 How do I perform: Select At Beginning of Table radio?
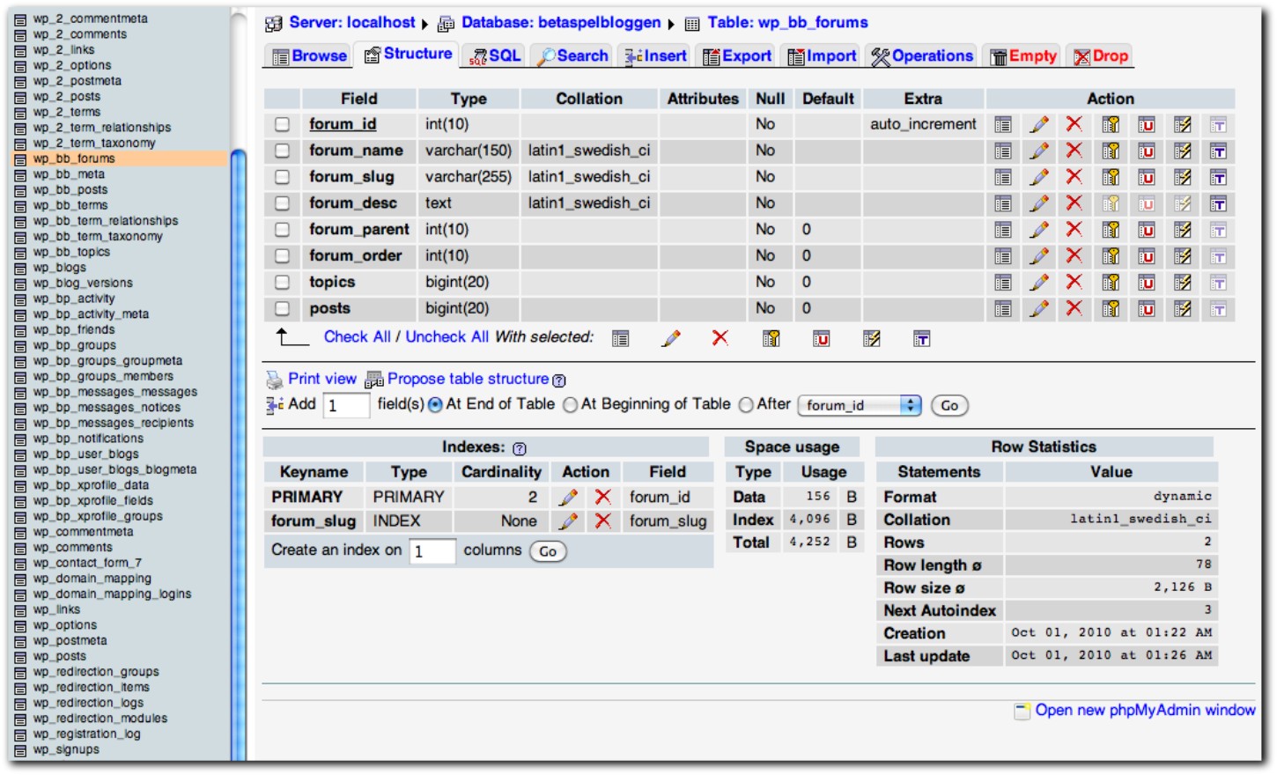[570, 405]
